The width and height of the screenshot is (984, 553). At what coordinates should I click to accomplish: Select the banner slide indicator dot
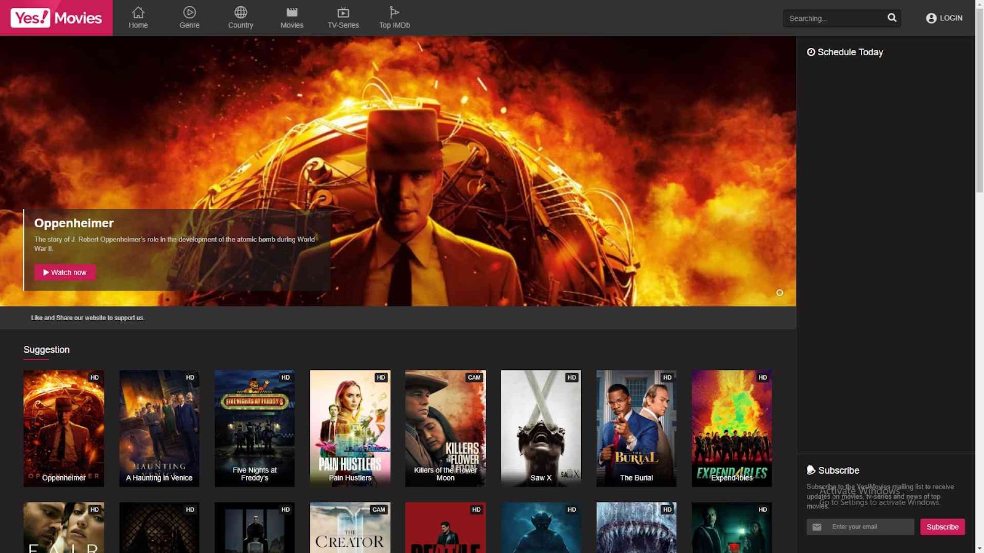(x=780, y=292)
